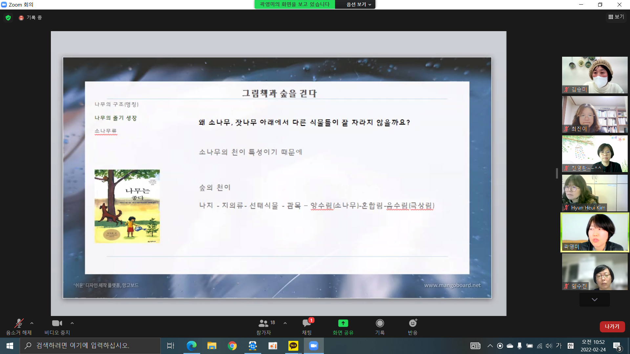
Task: Click microphone tray icon
Action: coord(519,346)
